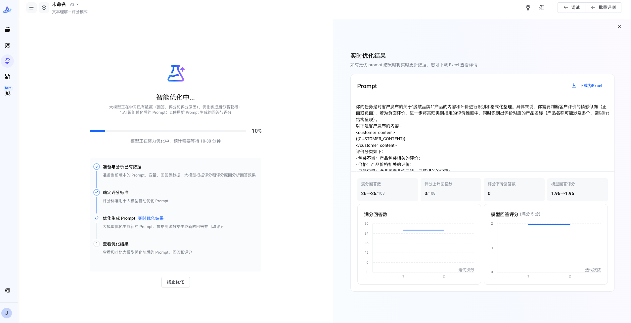Click the 未命名 project title
This screenshot has height=323, width=631.
[59, 4]
